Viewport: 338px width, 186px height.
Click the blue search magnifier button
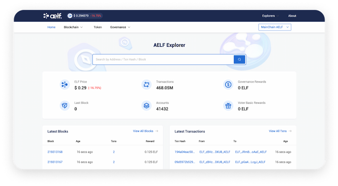coord(239,59)
